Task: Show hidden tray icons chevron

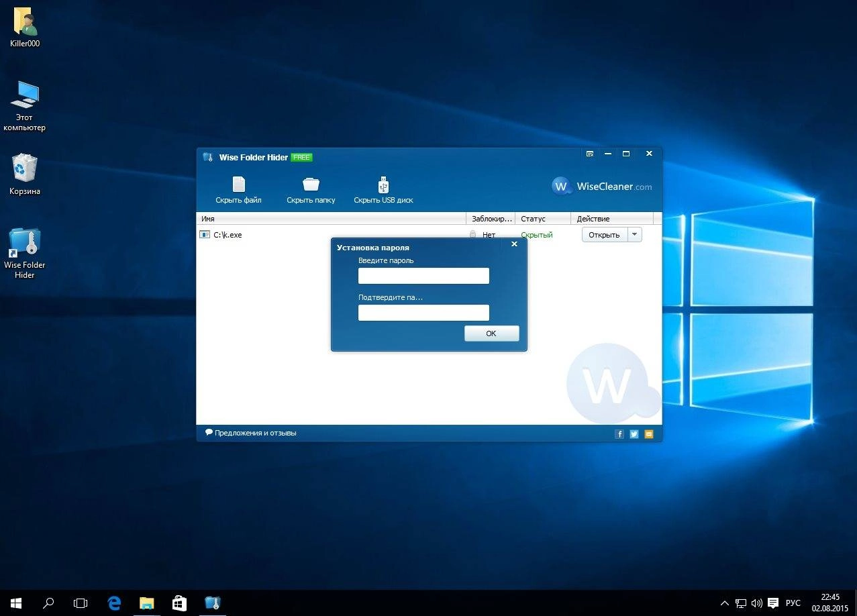Action: tap(725, 603)
